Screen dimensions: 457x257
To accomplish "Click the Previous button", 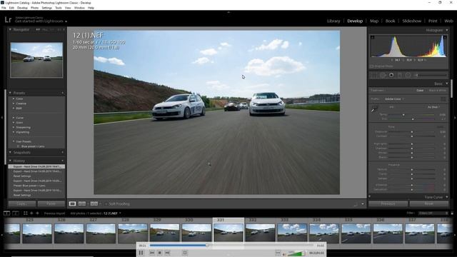I will [388, 203].
